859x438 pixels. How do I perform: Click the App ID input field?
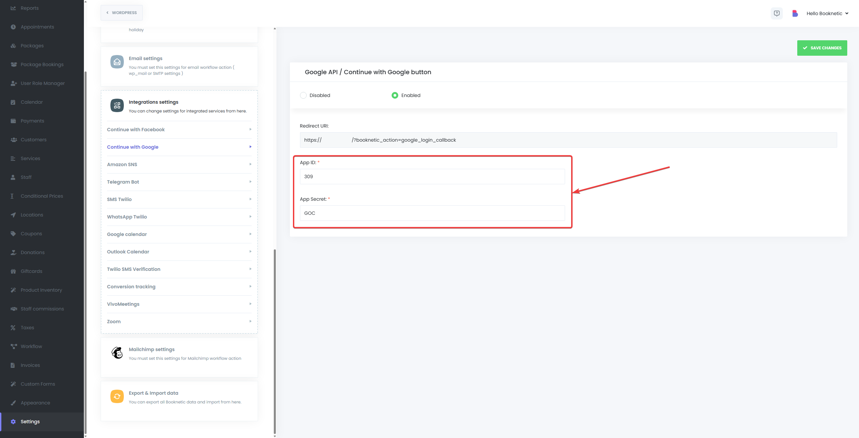(x=432, y=177)
